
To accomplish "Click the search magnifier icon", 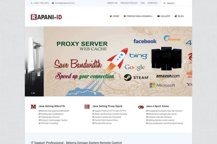I will pyautogui.click(x=165, y=3).
